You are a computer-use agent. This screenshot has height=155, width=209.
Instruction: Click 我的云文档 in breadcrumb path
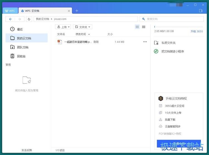tap(42, 19)
